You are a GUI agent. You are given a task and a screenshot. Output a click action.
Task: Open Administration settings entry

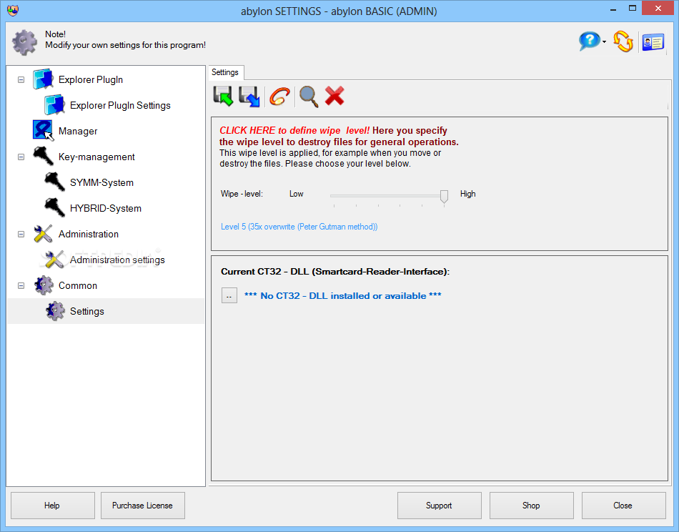click(117, 260)
